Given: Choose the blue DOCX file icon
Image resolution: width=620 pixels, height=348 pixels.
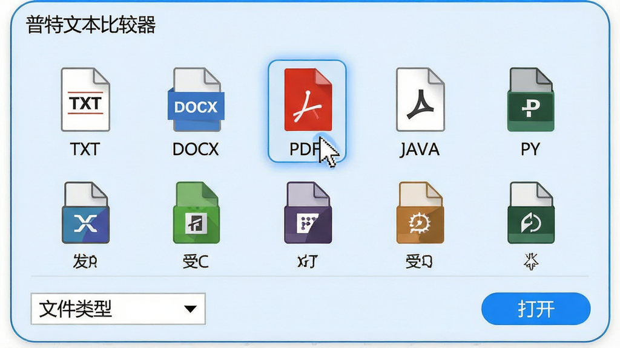Looking at the screenshot, I should click(196, 100).
